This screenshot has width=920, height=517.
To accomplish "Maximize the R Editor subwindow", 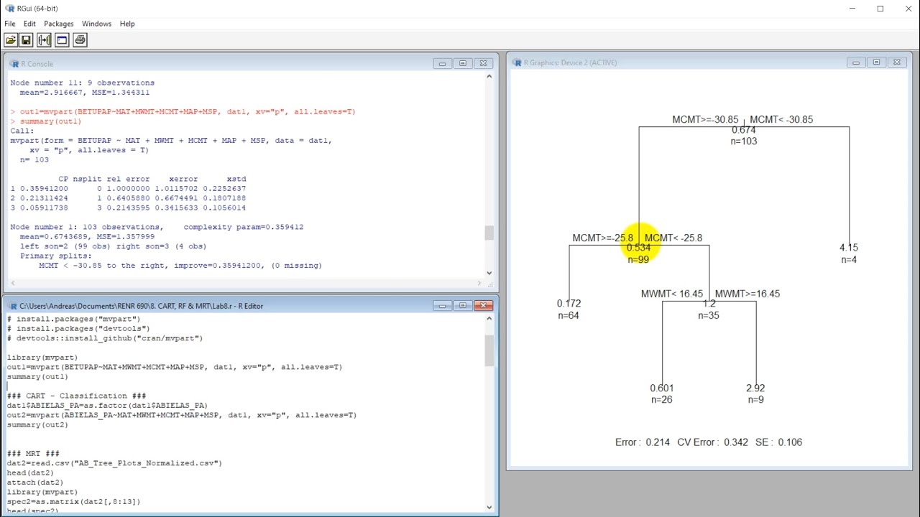I will (463, 305).
